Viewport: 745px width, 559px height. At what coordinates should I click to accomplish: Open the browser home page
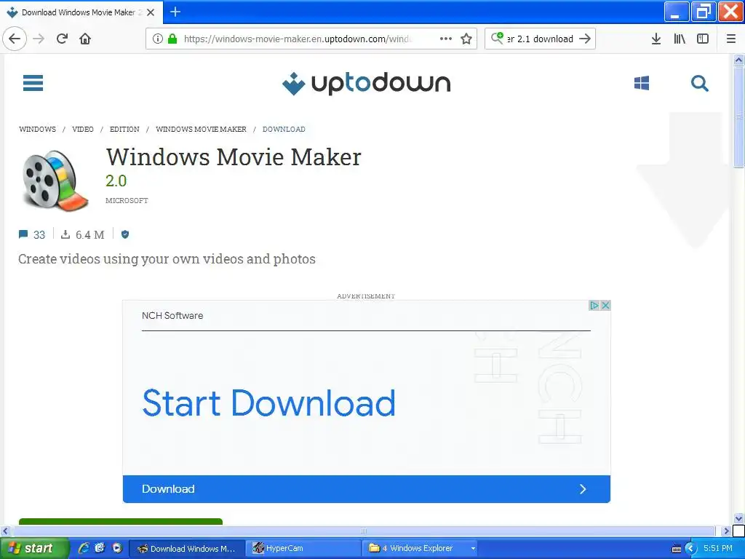[85, 39]
